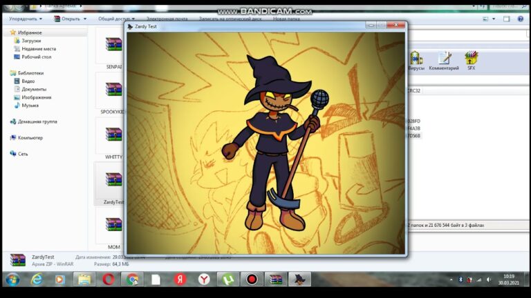Open Недавние места in sidebar
The width and height of the screenshot is (531, 298).
[x=39, y=49]
